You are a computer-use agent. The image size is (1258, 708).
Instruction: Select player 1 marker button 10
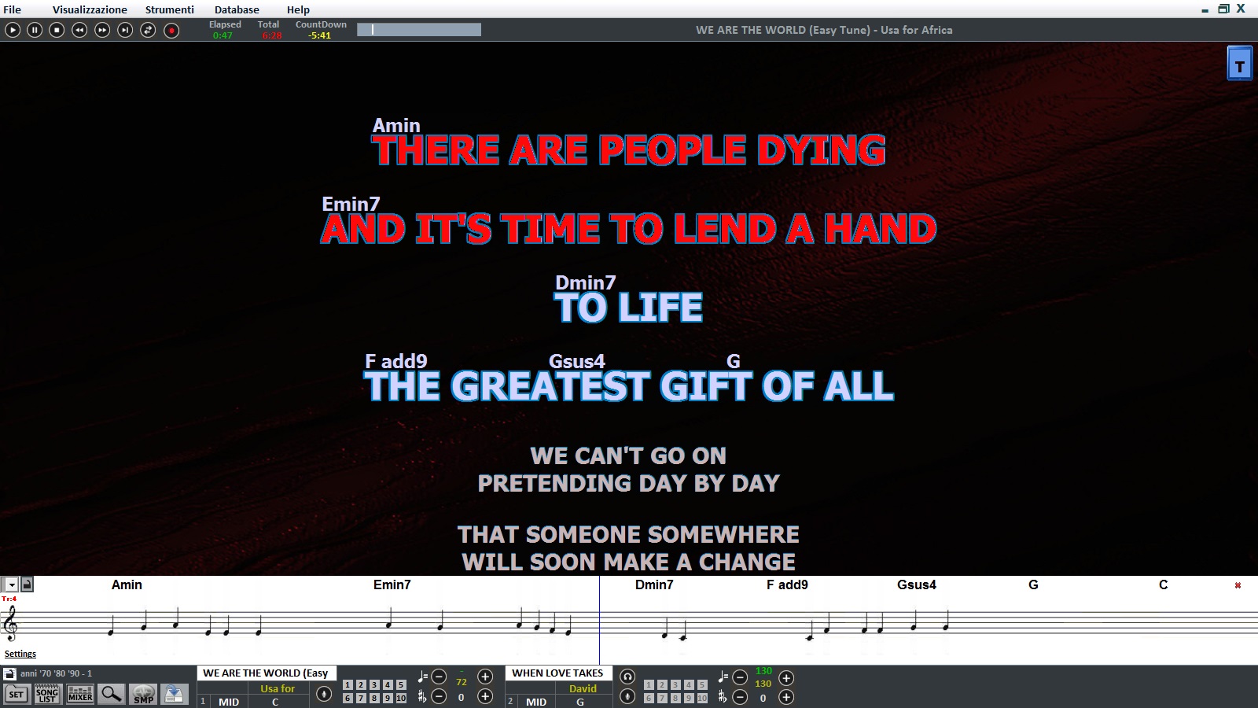tap(401, 698)
